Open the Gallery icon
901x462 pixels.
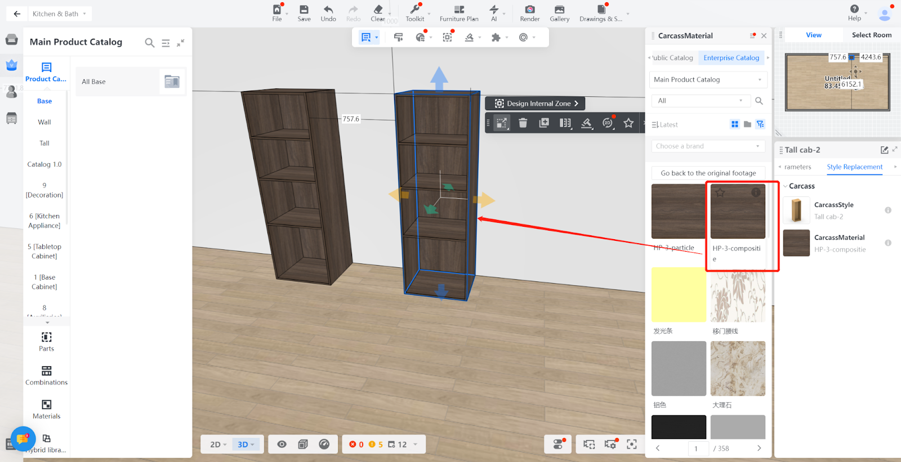[x=559, y=10]
